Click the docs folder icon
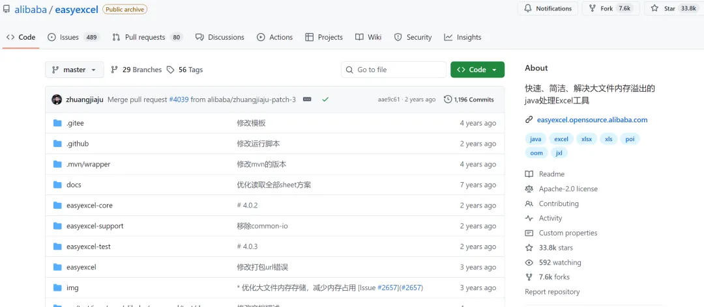The image size is (704, 307). coord(57,185)
